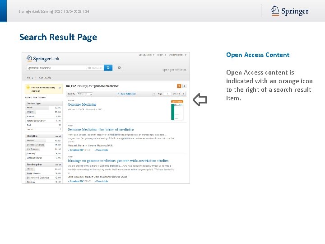Click the orange RSS feed icon
This screenshot has width=325, height=244.
pyautogui.click(x=179, y=86)
